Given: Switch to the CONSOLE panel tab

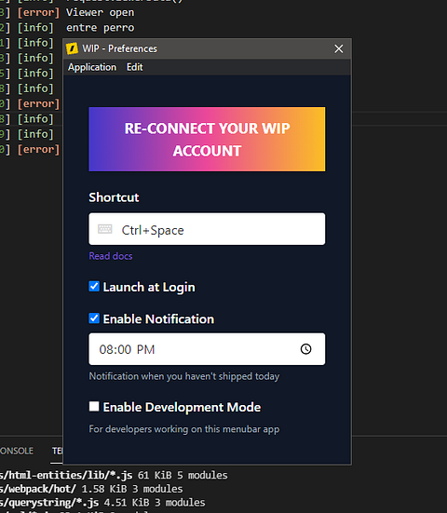Looking at the screenshot, I should (17, 451).
